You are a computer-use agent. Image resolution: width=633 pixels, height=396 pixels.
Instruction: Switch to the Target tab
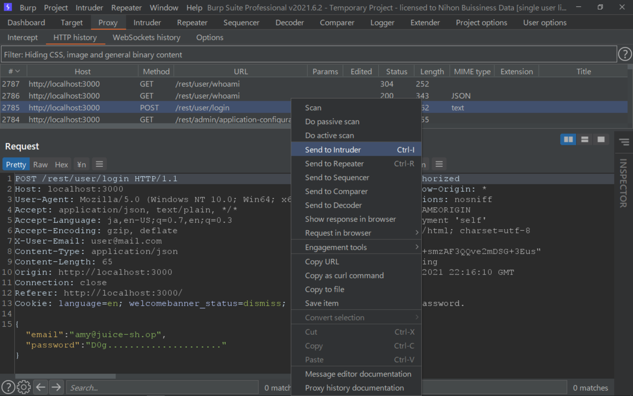pos(72,23)
